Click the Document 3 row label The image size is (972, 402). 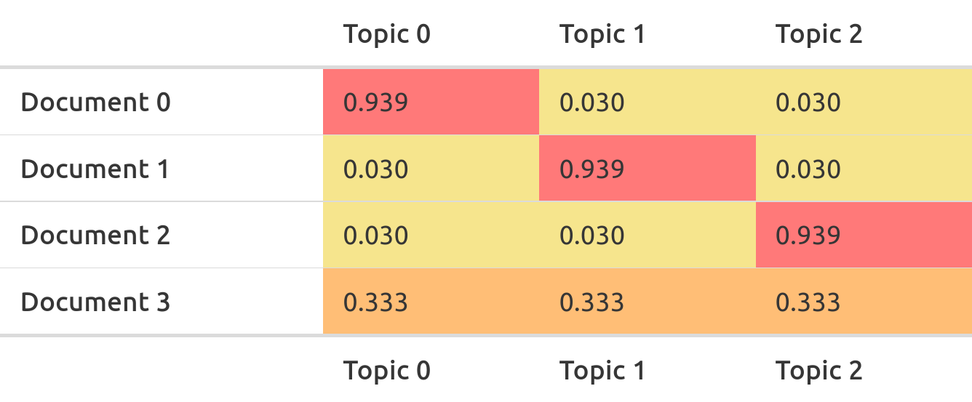95,302
